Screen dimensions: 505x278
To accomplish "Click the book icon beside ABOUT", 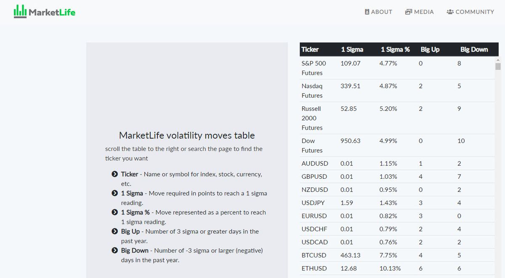I will click(x=367, y=12).
